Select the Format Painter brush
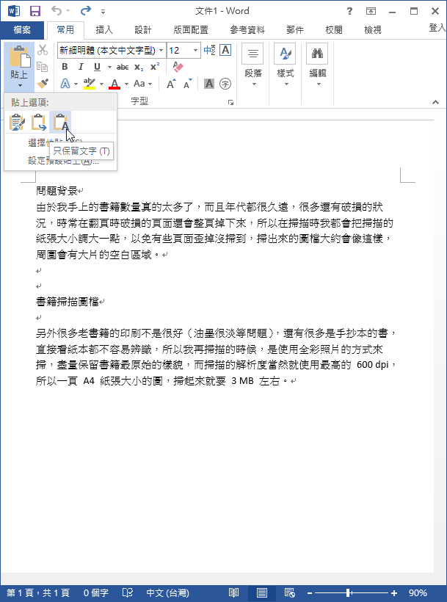Viewport: 447px width, 602px height. click(43, 84)
